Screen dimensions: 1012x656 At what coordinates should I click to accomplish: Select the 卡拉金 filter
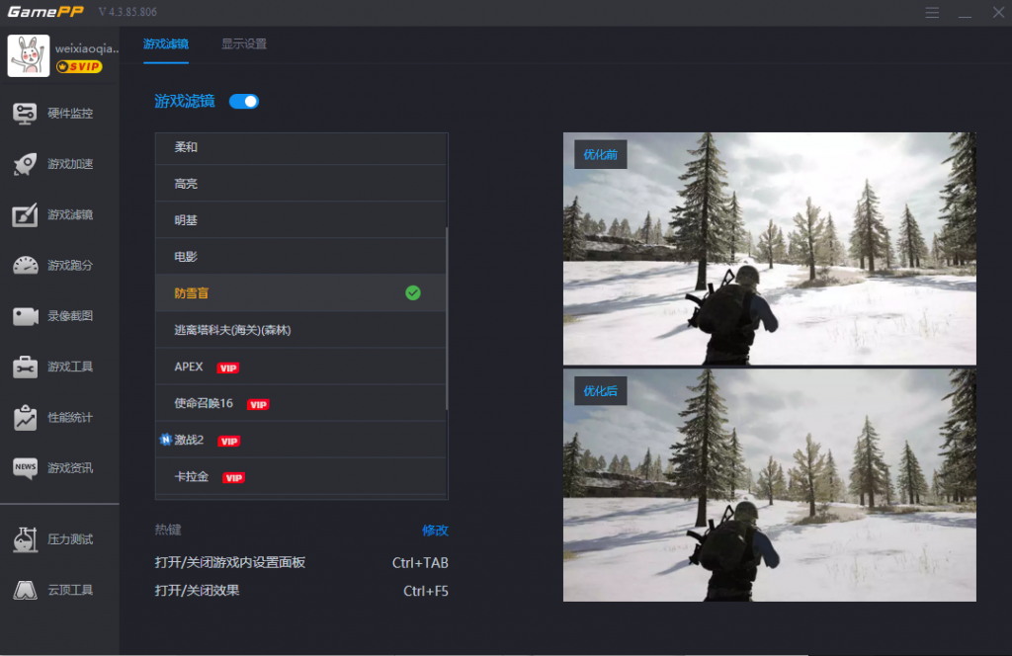[300, 476]
